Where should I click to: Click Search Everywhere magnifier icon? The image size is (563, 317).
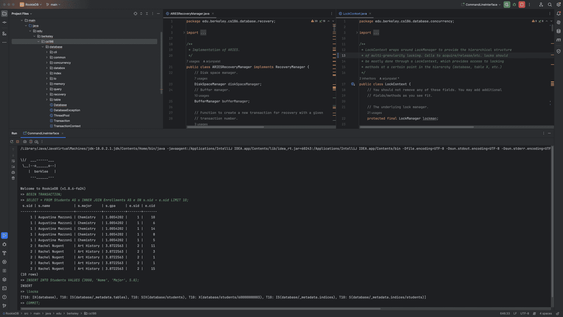tap(549, 5)
